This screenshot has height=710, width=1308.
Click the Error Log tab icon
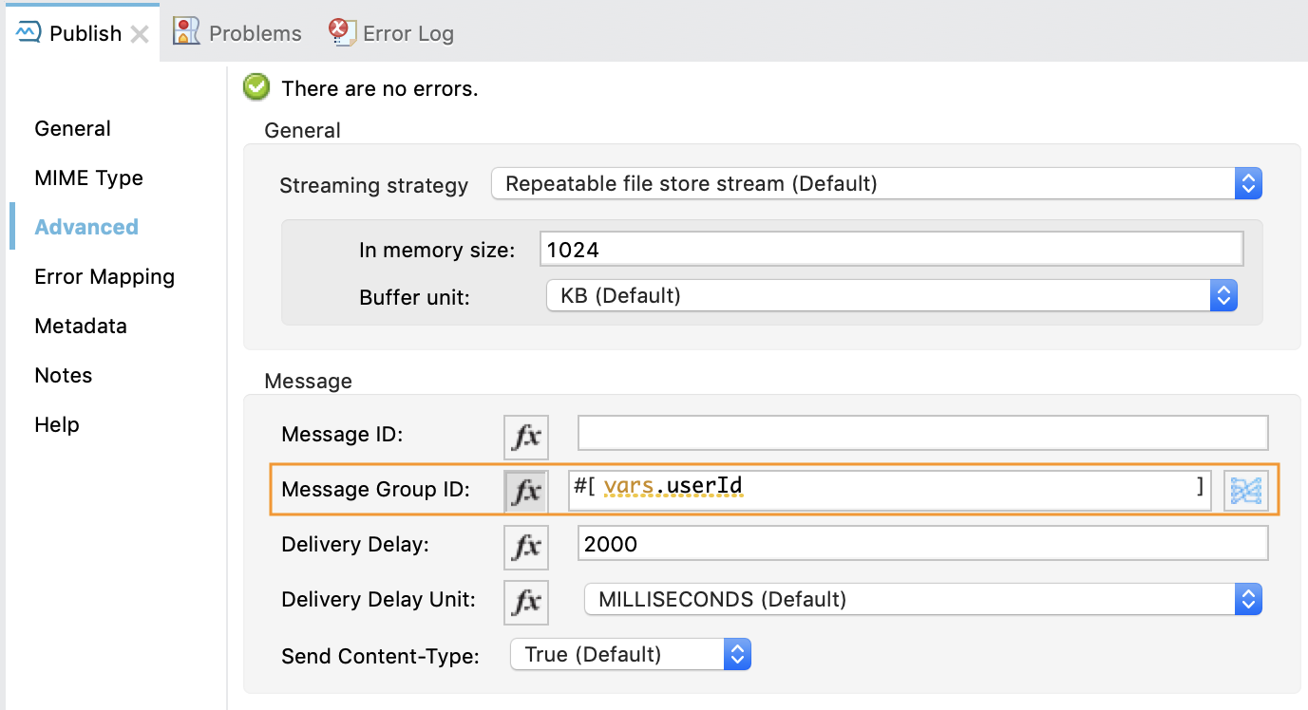click(341, 31)
